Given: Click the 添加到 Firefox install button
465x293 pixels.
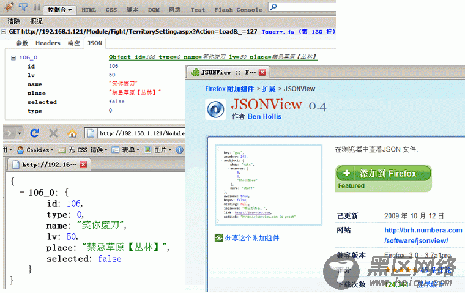Looking at the screenshot, I should (x=383, y=173).
